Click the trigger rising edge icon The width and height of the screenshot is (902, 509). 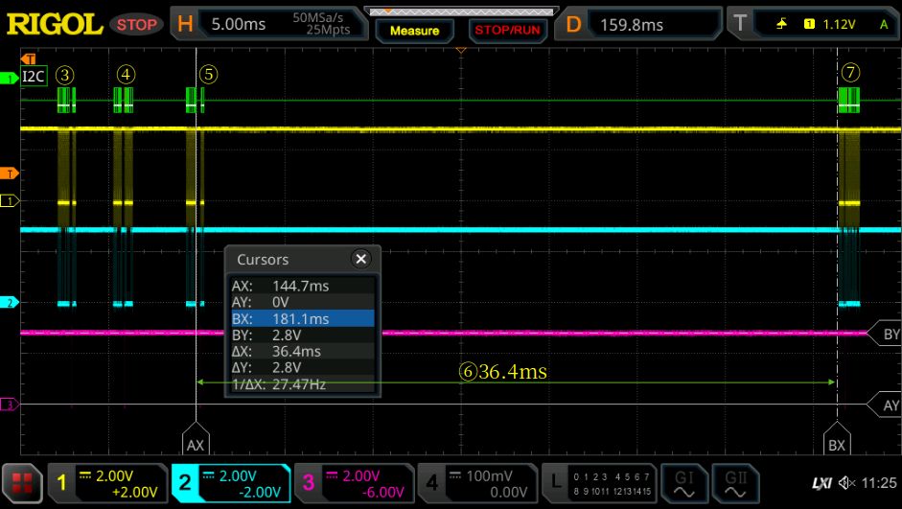click(x=781, y=24)
